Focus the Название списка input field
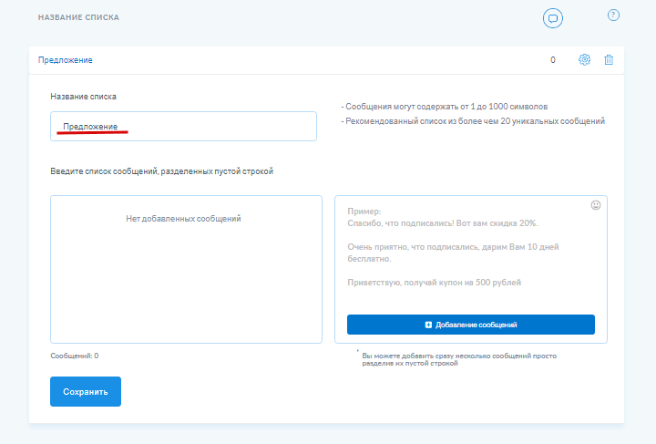This screenshot has width=656, height=444. [x=183, y=126]
